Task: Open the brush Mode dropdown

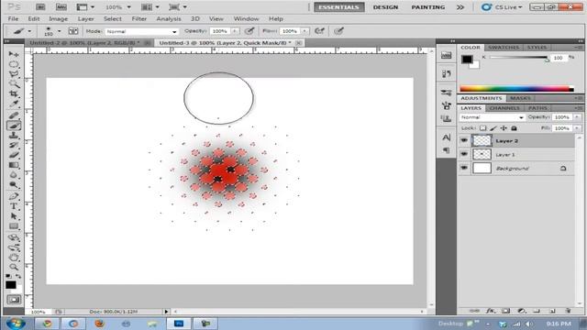Action: click(x=141, y=31)
